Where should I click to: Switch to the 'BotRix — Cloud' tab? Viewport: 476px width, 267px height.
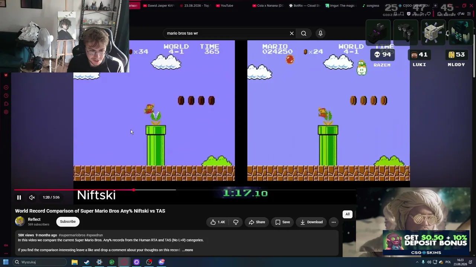[304, 6]
